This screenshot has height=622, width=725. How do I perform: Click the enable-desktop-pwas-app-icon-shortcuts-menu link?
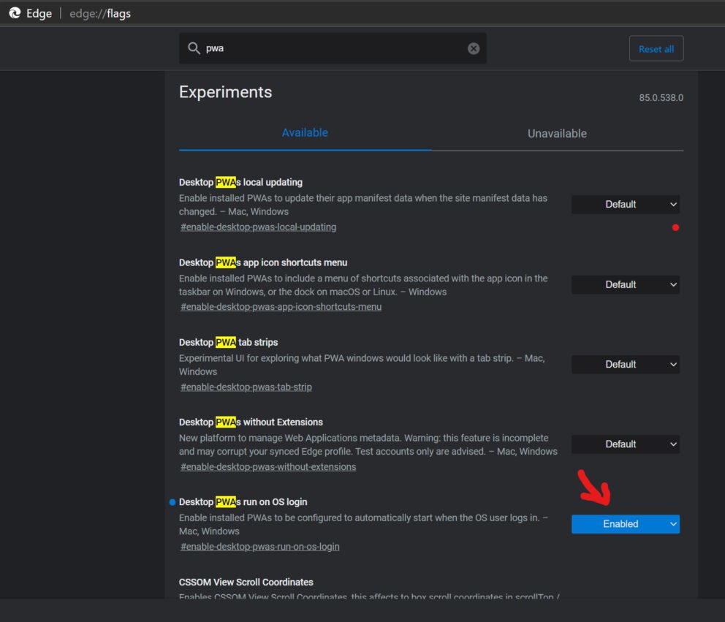point(281,306)
